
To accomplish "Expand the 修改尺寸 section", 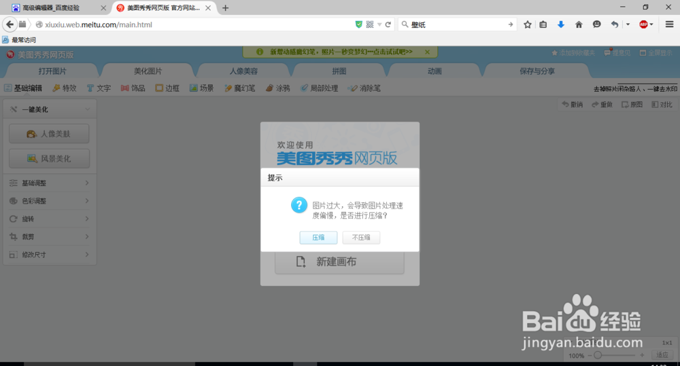I will click(x=49, y=255).
